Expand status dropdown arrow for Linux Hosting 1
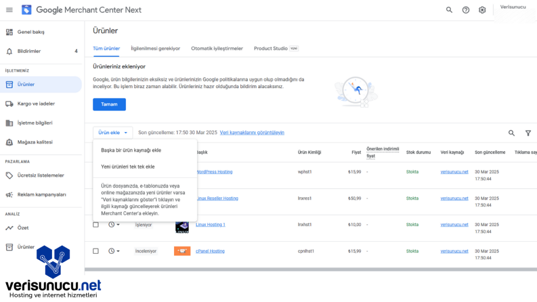Image resolution: width=537 pixels, height=302 pixels. click(118, 224)
